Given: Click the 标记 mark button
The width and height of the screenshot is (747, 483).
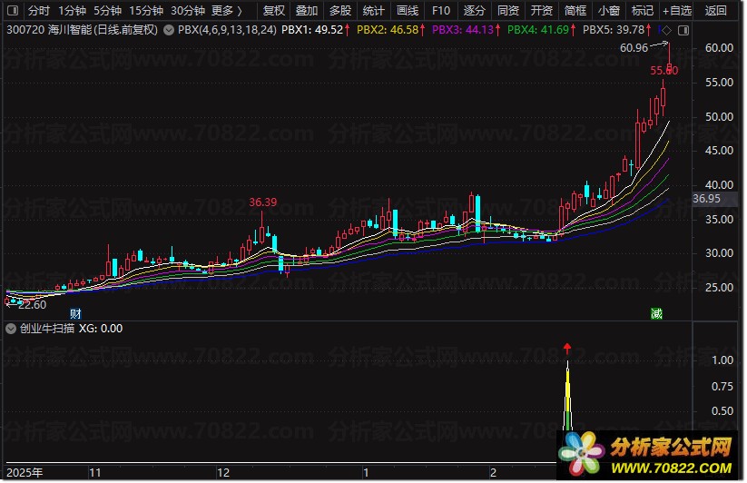Looking at the screenshot, I should pos(643,10).
